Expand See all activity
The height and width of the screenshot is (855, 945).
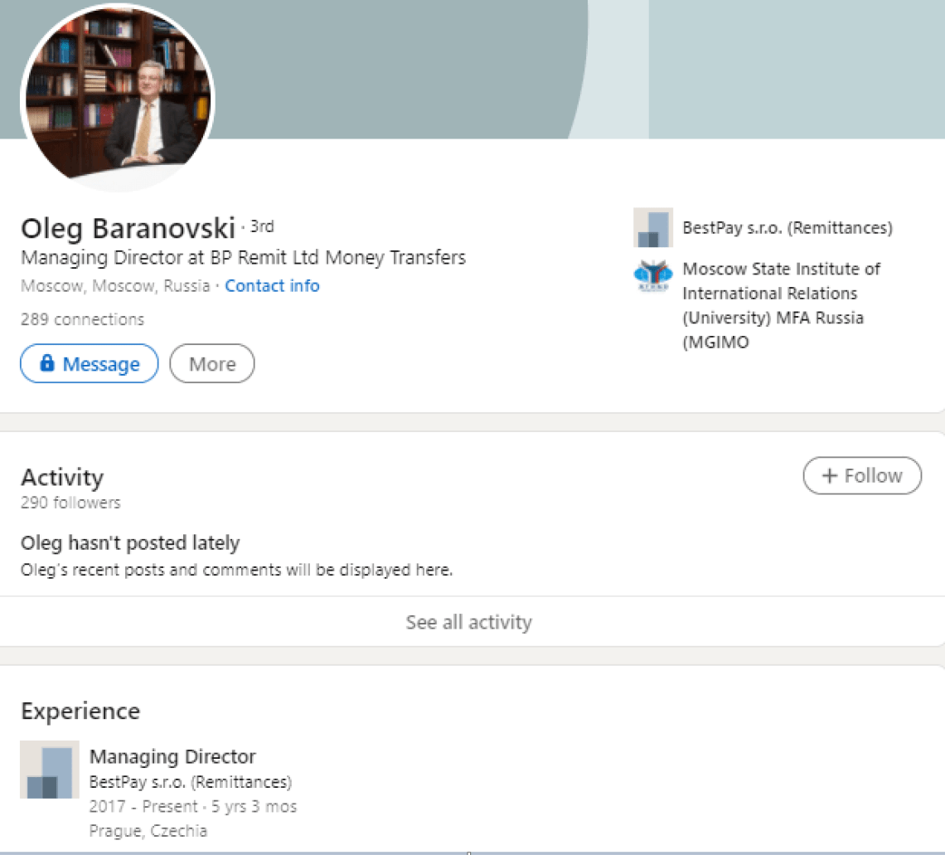pos(468,622)
